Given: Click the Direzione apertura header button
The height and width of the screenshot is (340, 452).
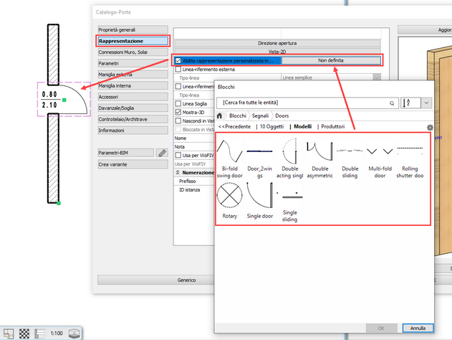Looking at the screenshot, I should click(277, 43).
